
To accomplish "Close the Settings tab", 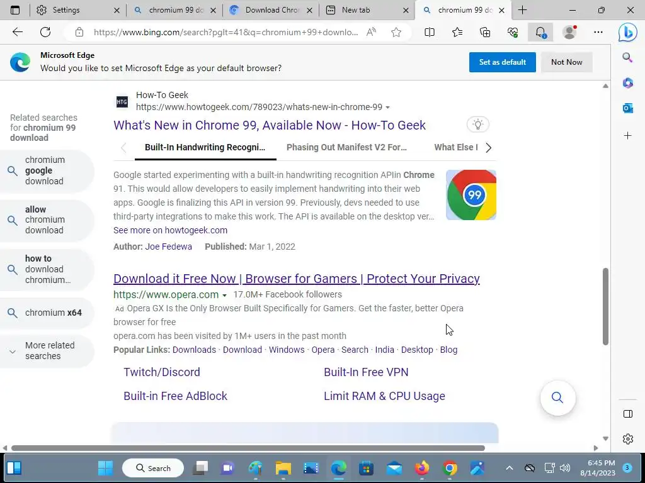I will [117, 10].
